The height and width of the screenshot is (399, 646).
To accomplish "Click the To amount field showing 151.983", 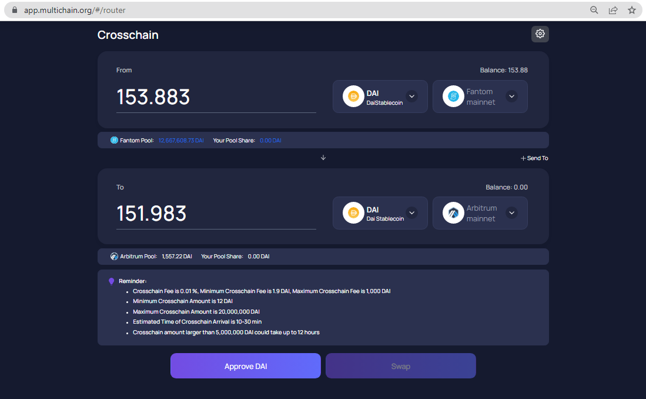I will 216,214.
